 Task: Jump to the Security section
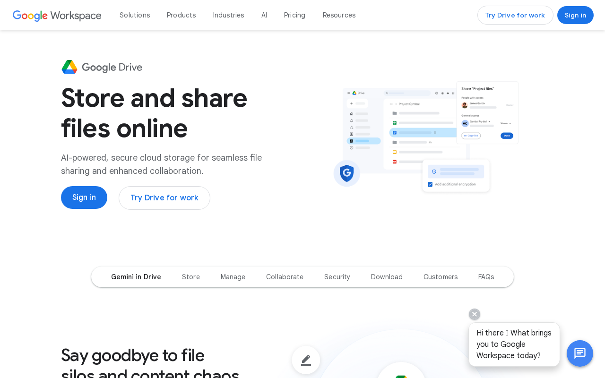[337, 277]
